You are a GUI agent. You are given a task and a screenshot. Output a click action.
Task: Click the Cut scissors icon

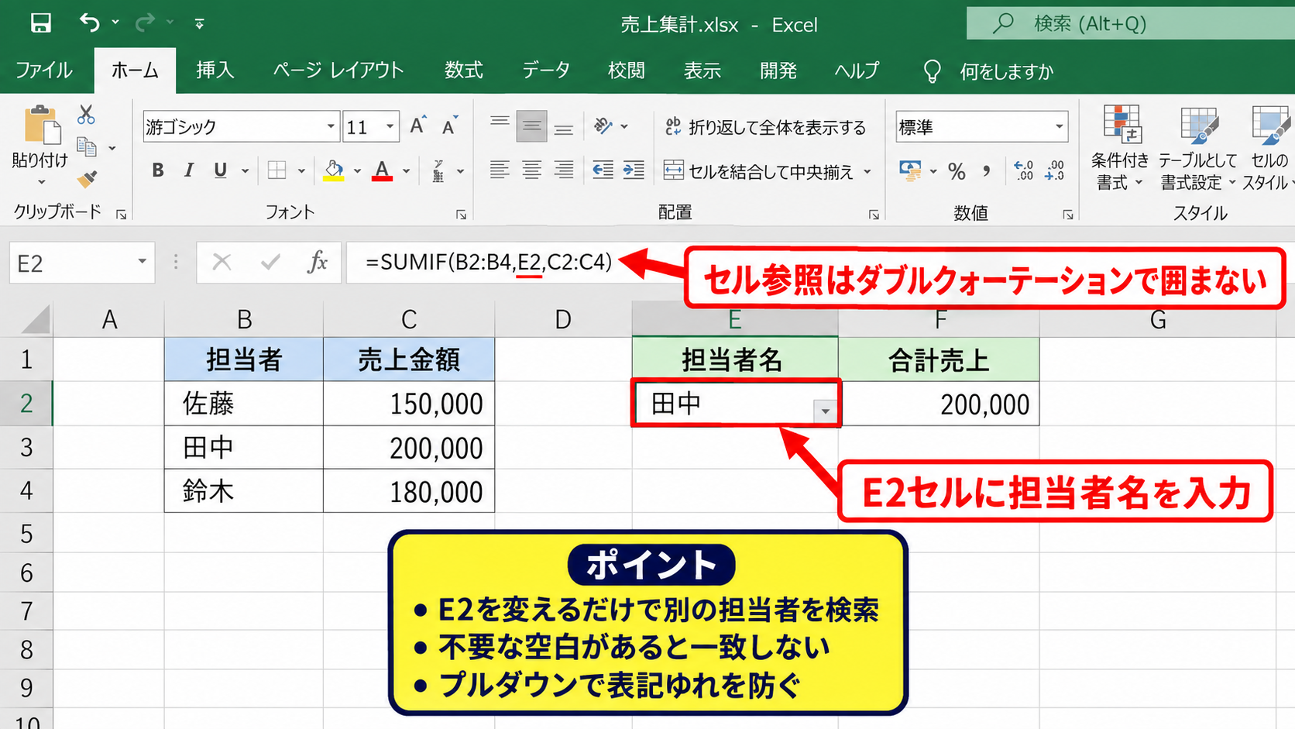[x=86, y=115]
